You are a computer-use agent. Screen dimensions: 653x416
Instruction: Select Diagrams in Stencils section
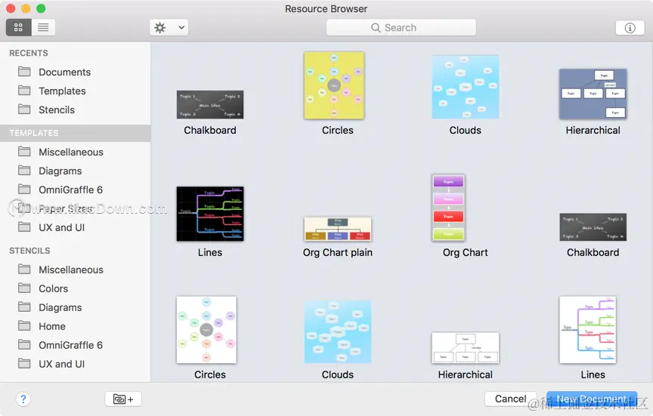tap(60, 308)
